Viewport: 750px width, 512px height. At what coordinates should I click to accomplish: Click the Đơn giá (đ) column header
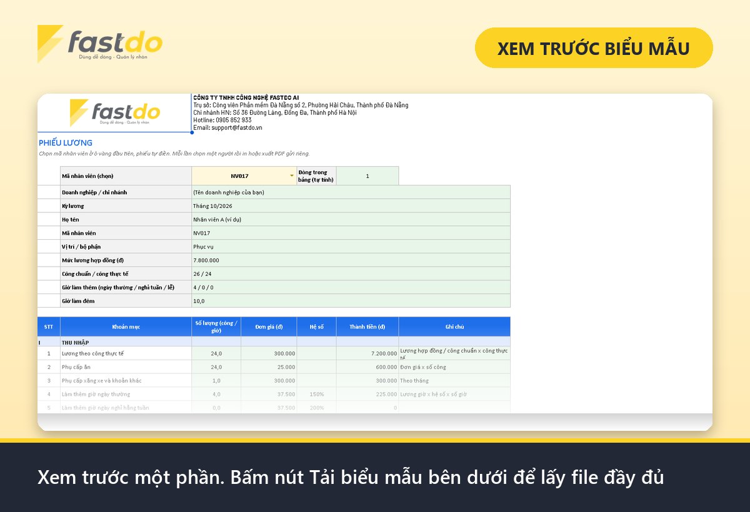tap(269, 327)
